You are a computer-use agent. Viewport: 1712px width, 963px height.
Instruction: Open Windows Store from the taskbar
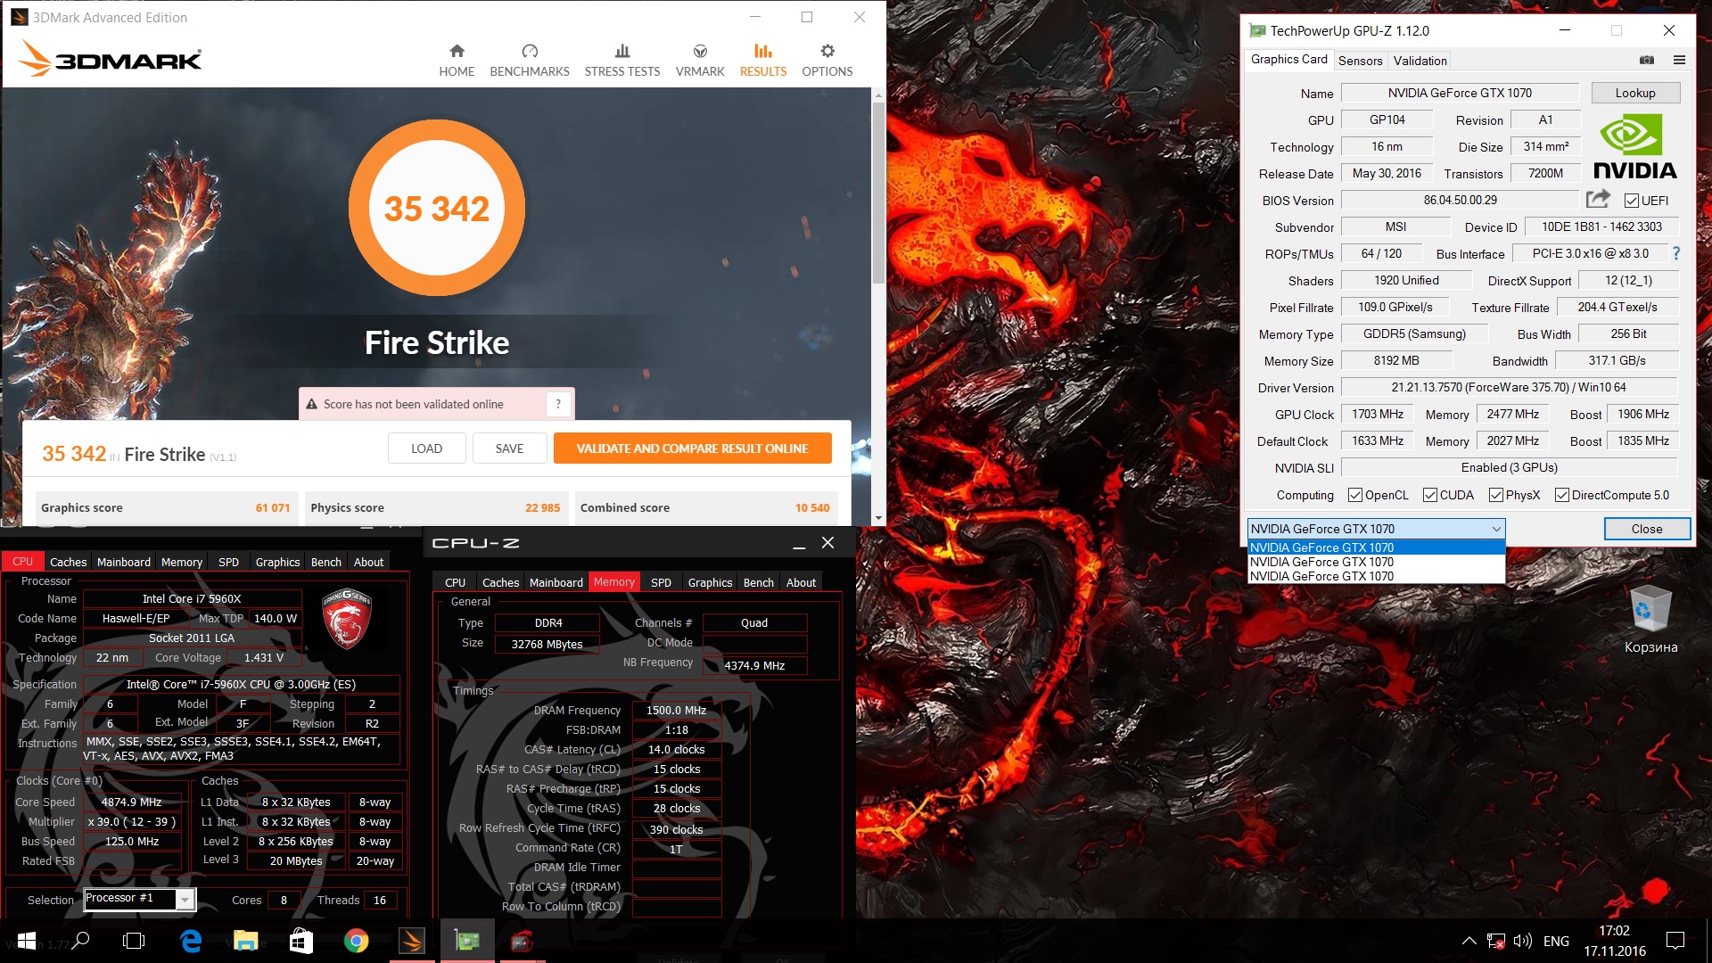pos(300,941)
